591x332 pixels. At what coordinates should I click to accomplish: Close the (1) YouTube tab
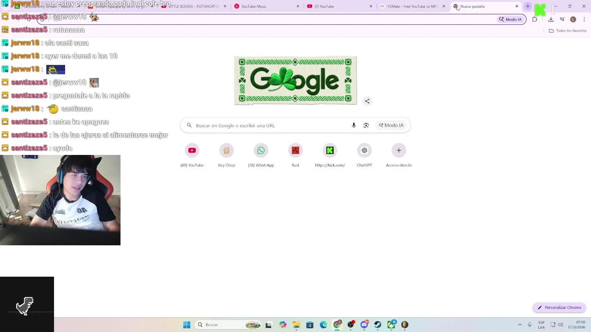pyautogui.click(x=371, y=6)
